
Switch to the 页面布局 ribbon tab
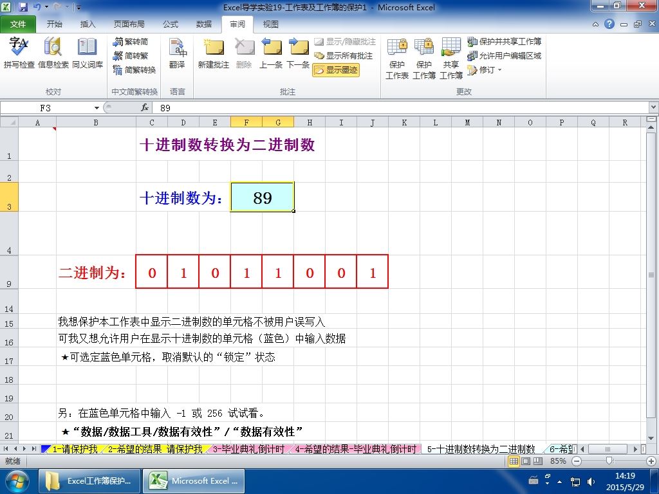(x=129, y=24)
